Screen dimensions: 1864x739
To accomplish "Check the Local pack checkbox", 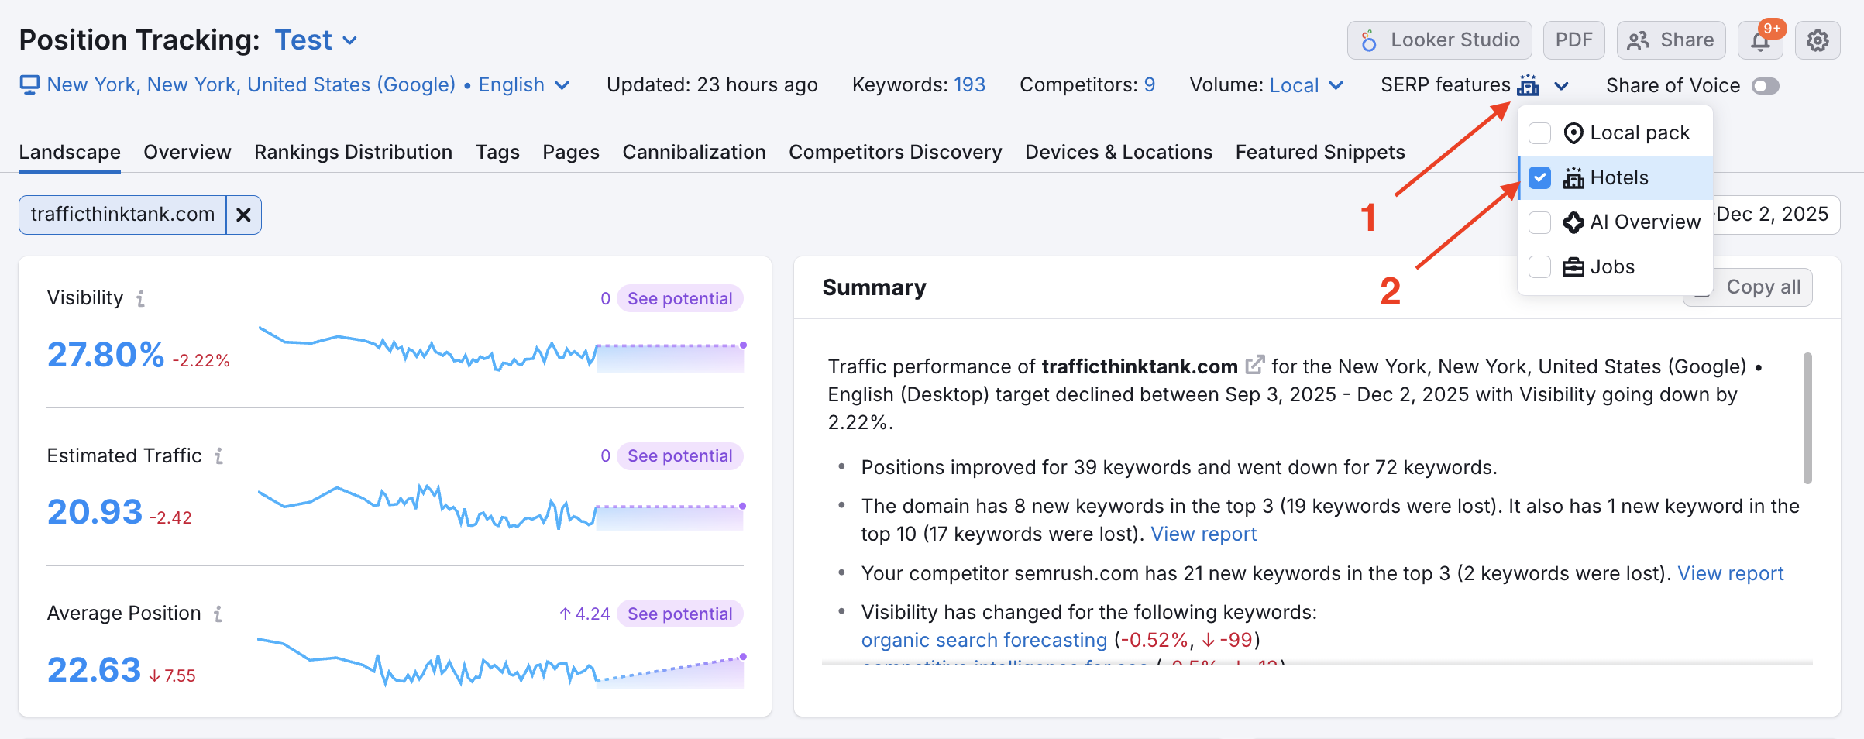I will point(1540,133).
